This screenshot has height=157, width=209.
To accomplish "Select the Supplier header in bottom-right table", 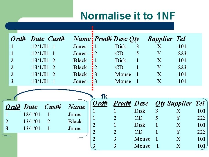I will click(x=179, y=104).
